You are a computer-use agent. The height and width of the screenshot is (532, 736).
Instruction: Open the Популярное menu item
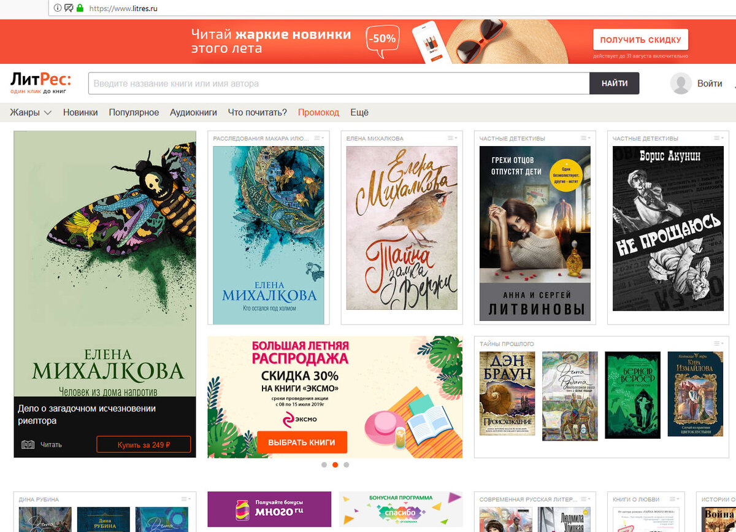click(x=134, y=112)
